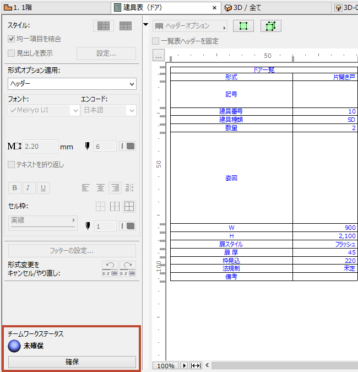Screen dimensions: 358x372
Task: Click cell border pen color swatch beside 1
Action: click(128, 226)
